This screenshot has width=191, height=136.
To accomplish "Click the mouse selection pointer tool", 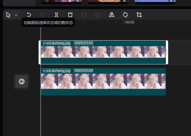I will pos(8,15).
